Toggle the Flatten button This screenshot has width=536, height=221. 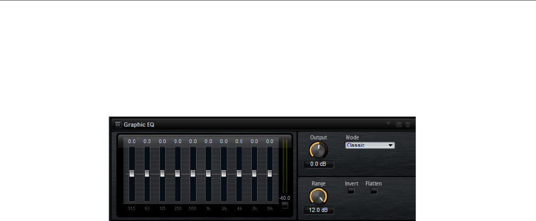374,191
